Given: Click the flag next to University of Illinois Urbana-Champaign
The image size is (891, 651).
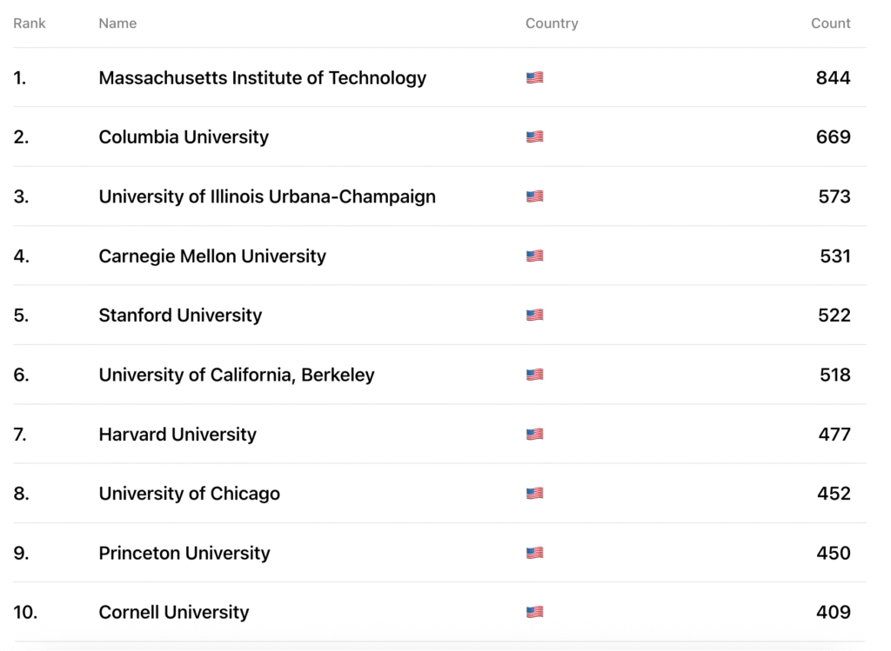Looking at the screenshot, I should (x=534, y=196).
